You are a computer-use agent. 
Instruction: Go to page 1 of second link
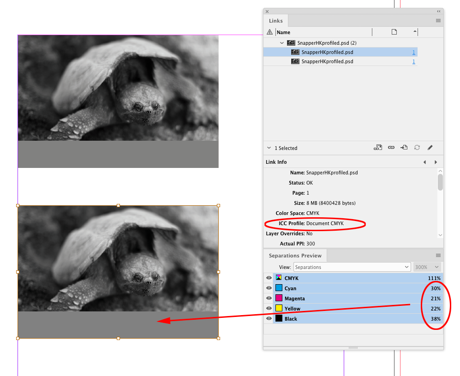tap(414, 61)
